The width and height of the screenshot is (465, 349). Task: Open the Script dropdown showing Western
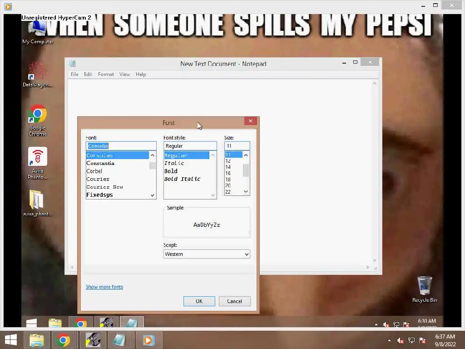point(207,254)
